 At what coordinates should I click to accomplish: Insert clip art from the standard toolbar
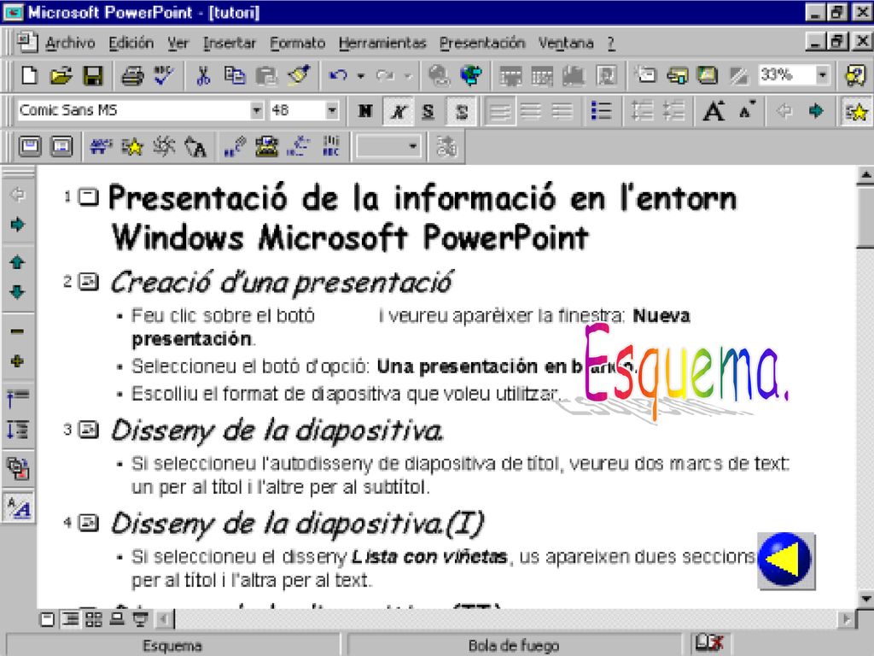click(x=606, y=75)
